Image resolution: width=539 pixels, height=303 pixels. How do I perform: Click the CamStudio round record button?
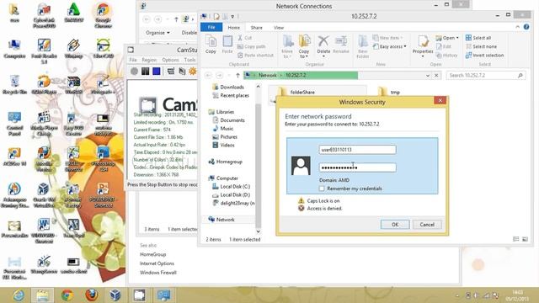coord(135,71)
